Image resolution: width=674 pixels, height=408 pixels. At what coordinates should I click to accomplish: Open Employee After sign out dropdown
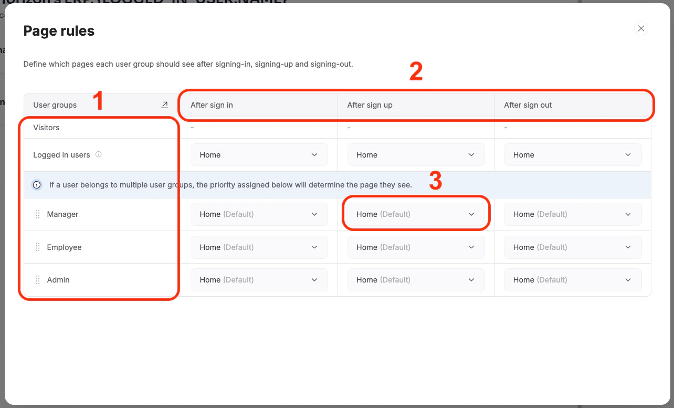pyautogui.click(x=573, y=247)
